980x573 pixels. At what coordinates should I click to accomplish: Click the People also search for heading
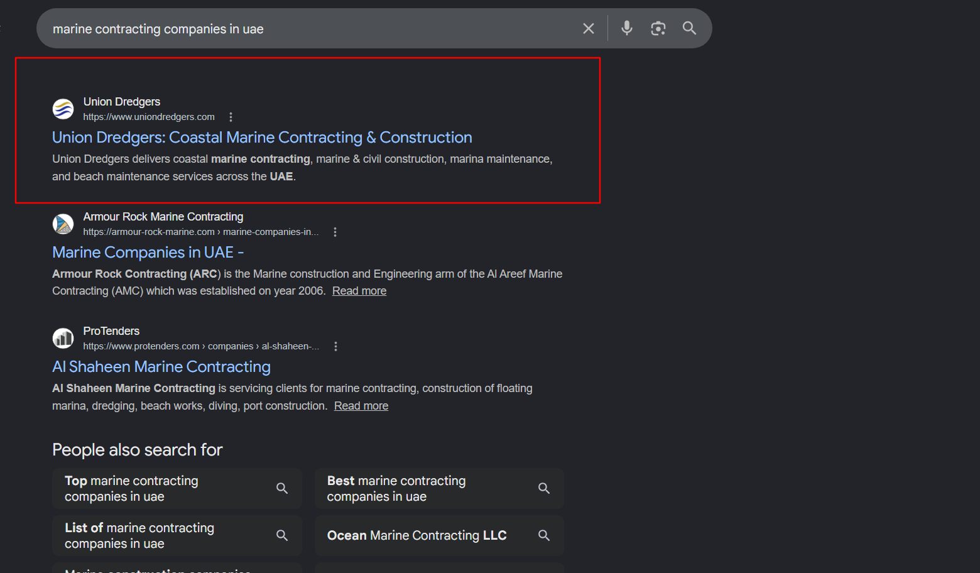(x=137, y=450)
